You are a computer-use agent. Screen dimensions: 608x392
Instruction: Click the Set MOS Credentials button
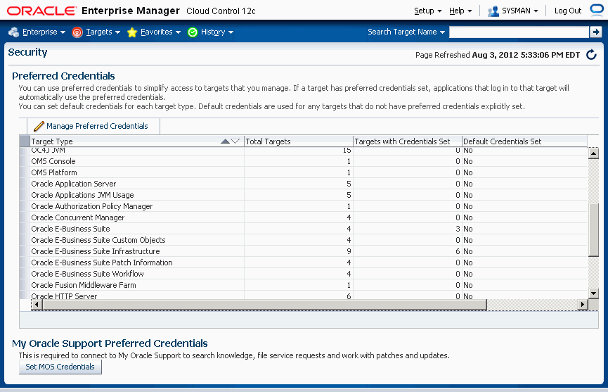(60, 367)
